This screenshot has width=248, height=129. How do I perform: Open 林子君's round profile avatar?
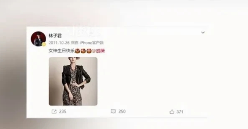click(x=38, y=39)
